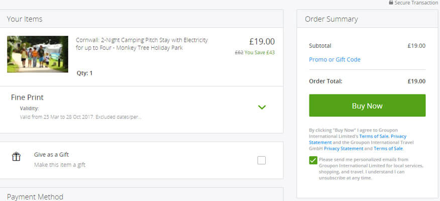Click the Fine Print heading

click(27, 97)
